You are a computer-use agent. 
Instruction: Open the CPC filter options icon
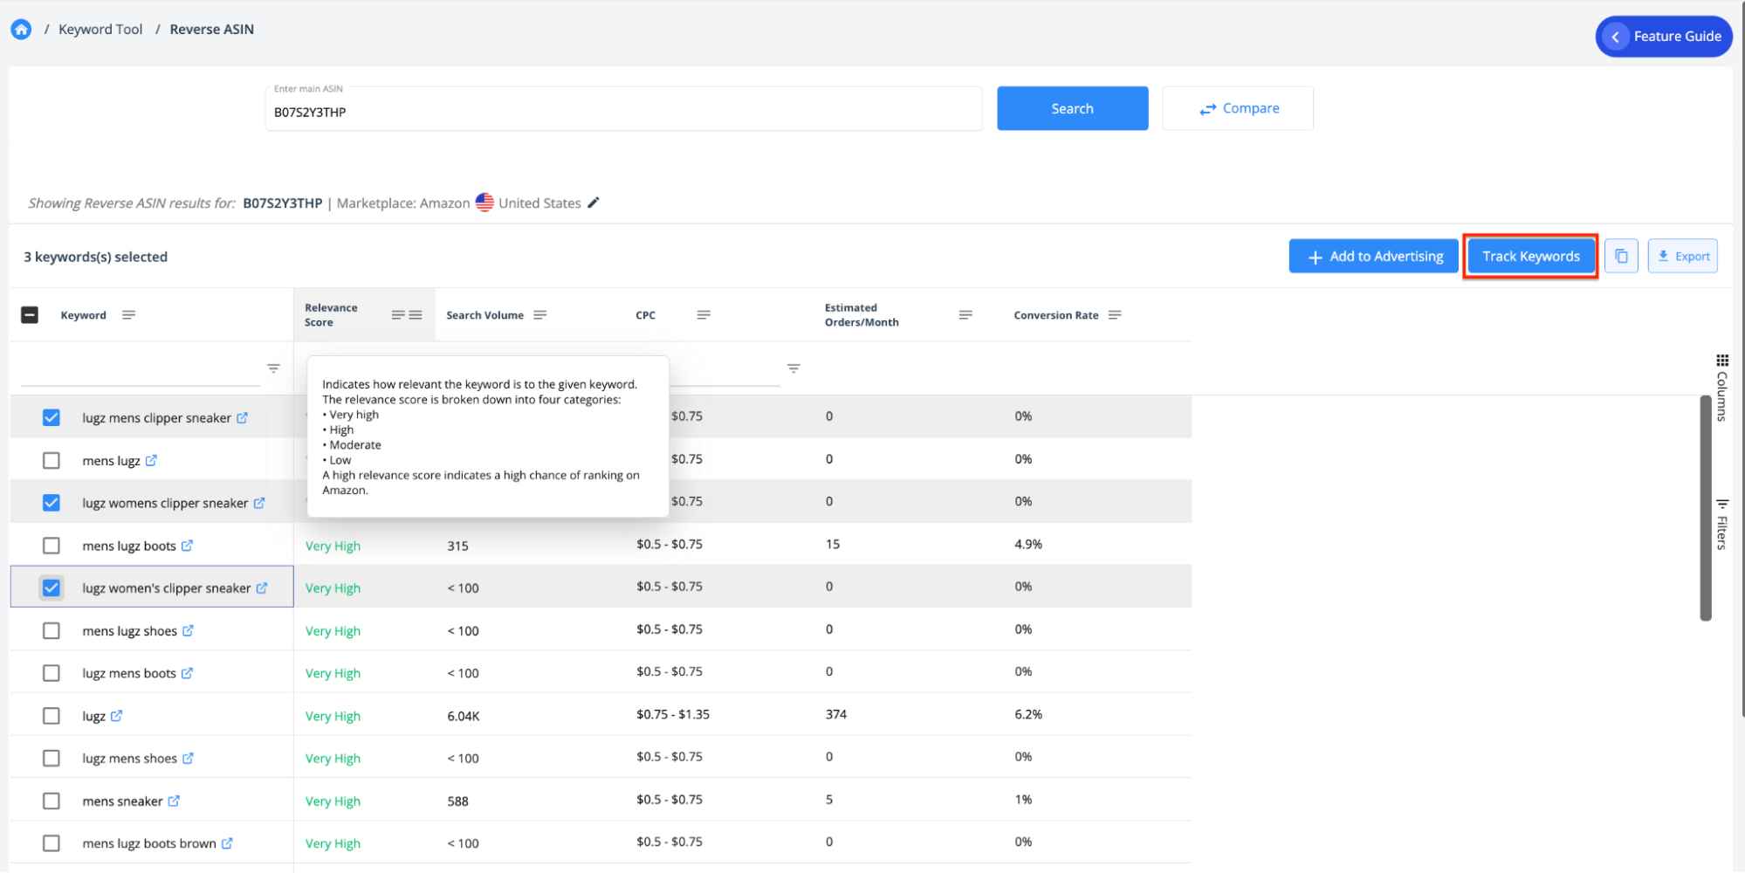click(x=793, y=368)
